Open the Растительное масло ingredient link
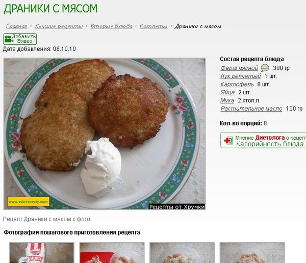 [251, 109]
